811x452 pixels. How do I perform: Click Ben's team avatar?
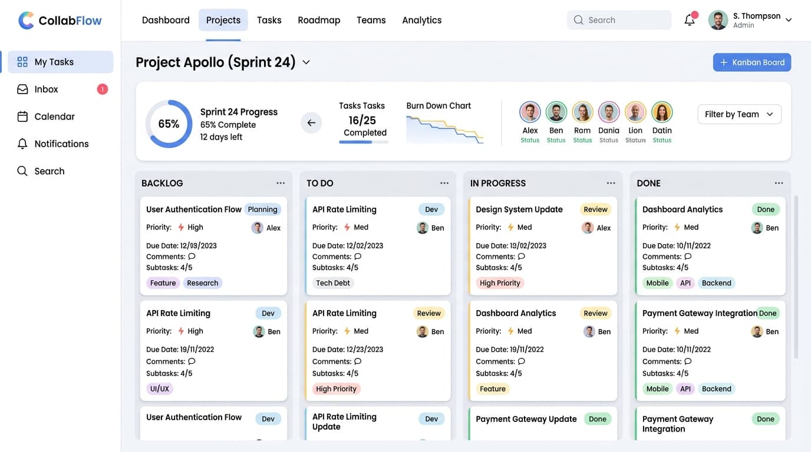pos(556,112)
